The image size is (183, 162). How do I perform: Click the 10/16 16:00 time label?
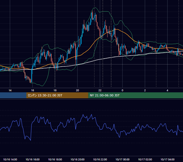(x=33, y=159)
